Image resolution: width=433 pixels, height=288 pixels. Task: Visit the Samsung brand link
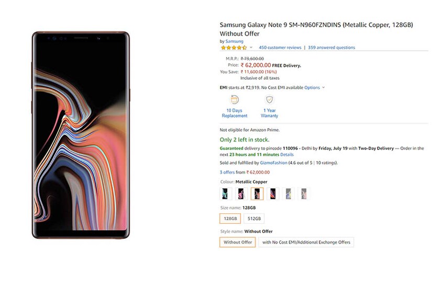[x=235, y=41]
